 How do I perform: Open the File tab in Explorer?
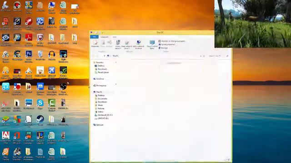pyautogui.click(x=94, y=37)
